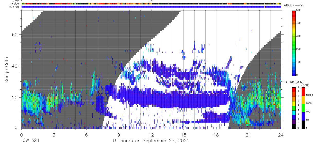Screen dimensions: 316x146
Task: Click the 400 tick on WID color bar
Action: tap(299, 23)
